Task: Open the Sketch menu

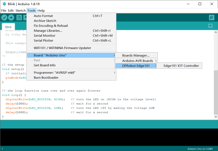Action: click(21, 11)
